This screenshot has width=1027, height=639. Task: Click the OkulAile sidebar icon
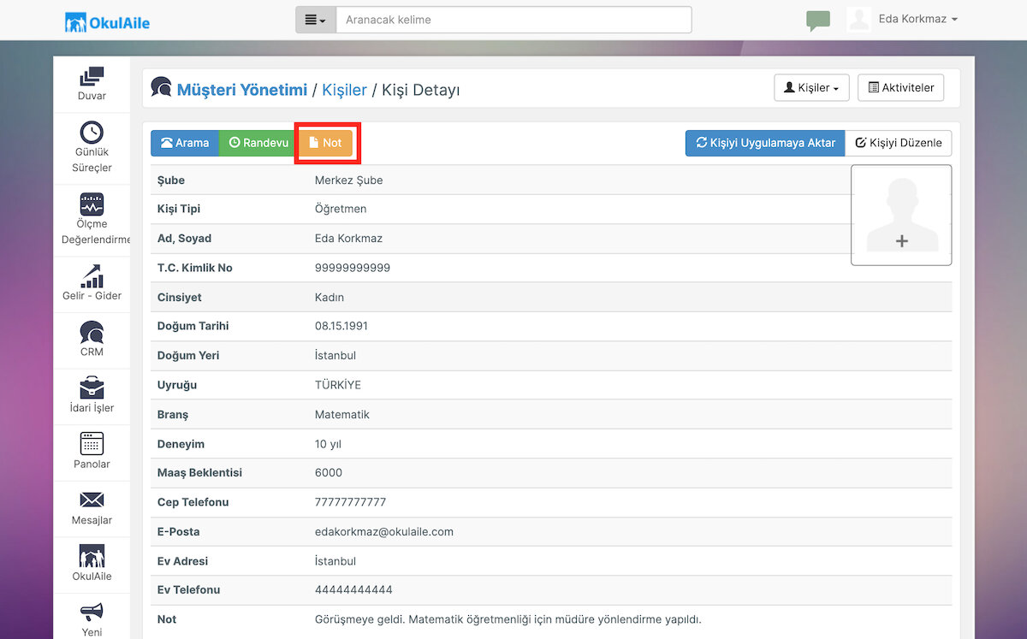pyautogui.click(x=92, y=565)
